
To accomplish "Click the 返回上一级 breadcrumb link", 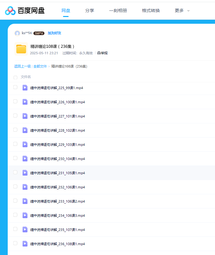I will [x=23, y=66].
